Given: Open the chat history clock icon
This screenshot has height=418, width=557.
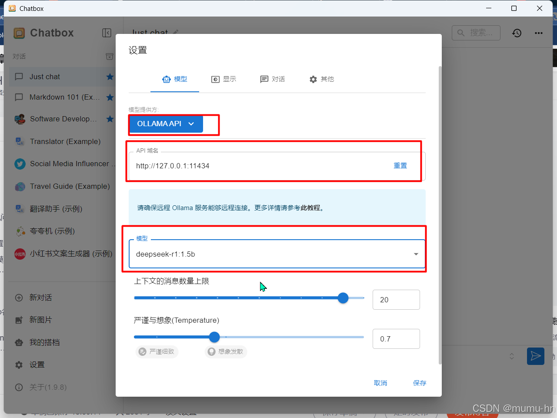Looking at the screenshot, I should 517,33.
